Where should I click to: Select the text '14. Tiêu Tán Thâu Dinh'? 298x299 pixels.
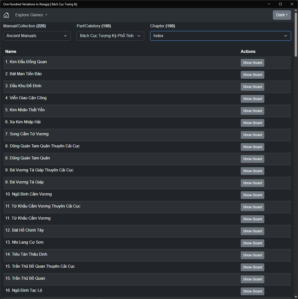point(26,254)
